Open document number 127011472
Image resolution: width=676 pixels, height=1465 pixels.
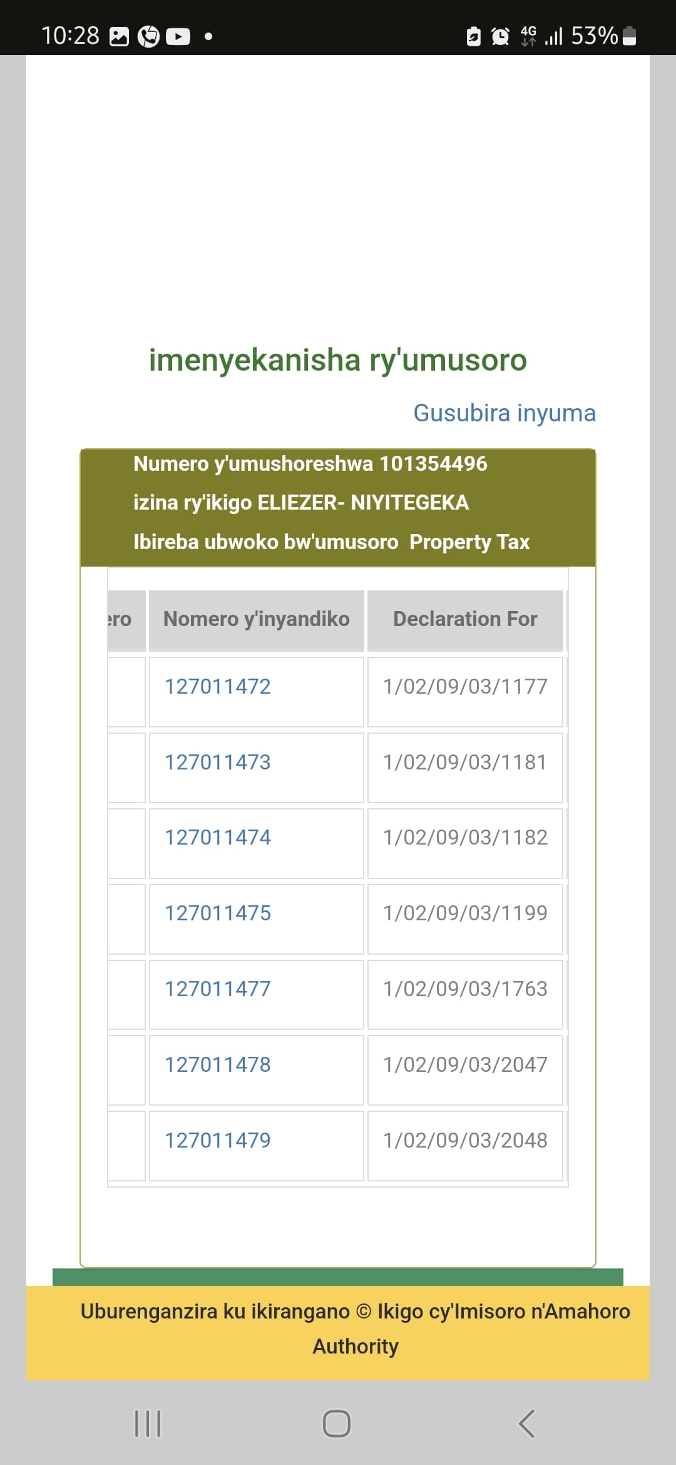pos(217,686)
